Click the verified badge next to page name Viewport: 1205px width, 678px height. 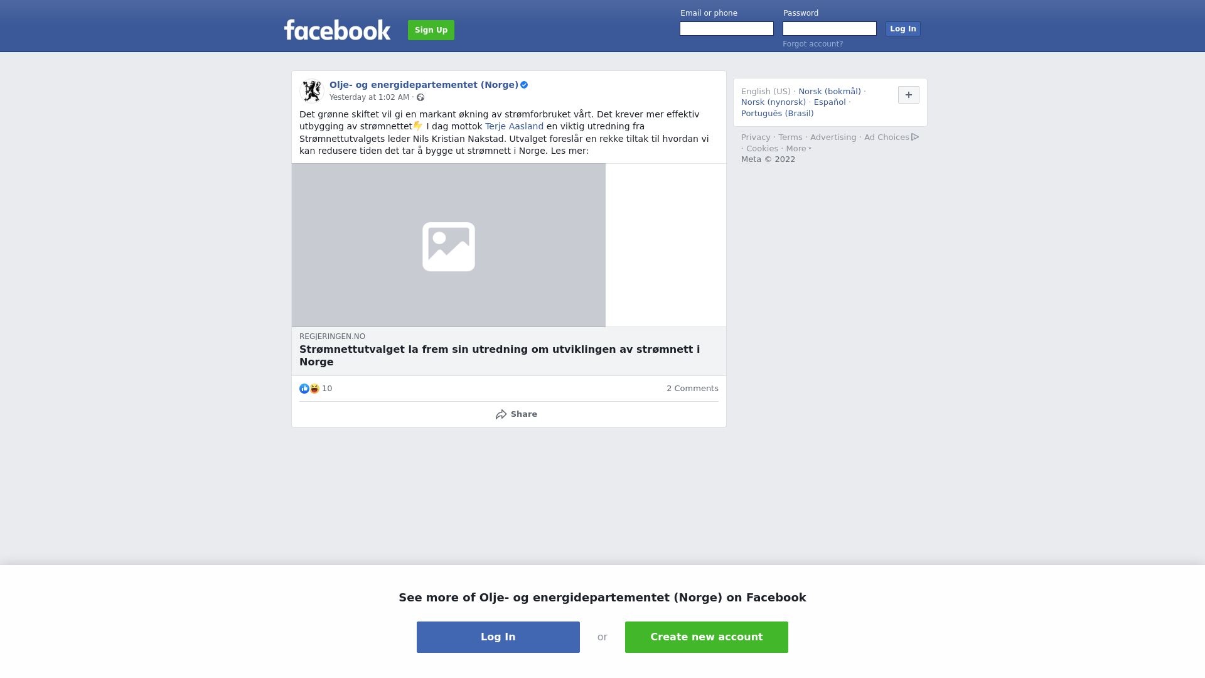[524, 85]
